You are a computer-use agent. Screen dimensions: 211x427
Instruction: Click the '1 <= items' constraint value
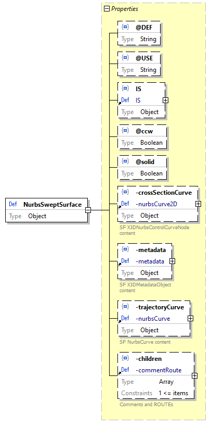pyautogui.click(x=173, y=393)
